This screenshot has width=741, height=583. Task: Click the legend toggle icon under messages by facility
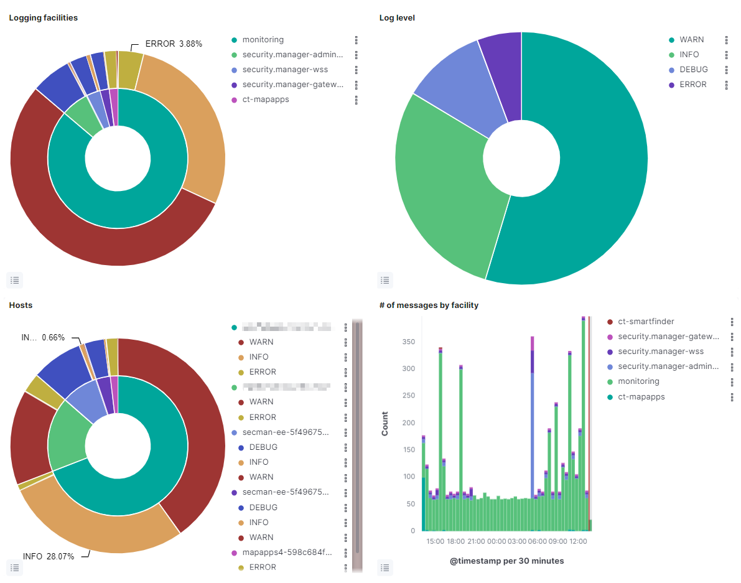(384, 567)
